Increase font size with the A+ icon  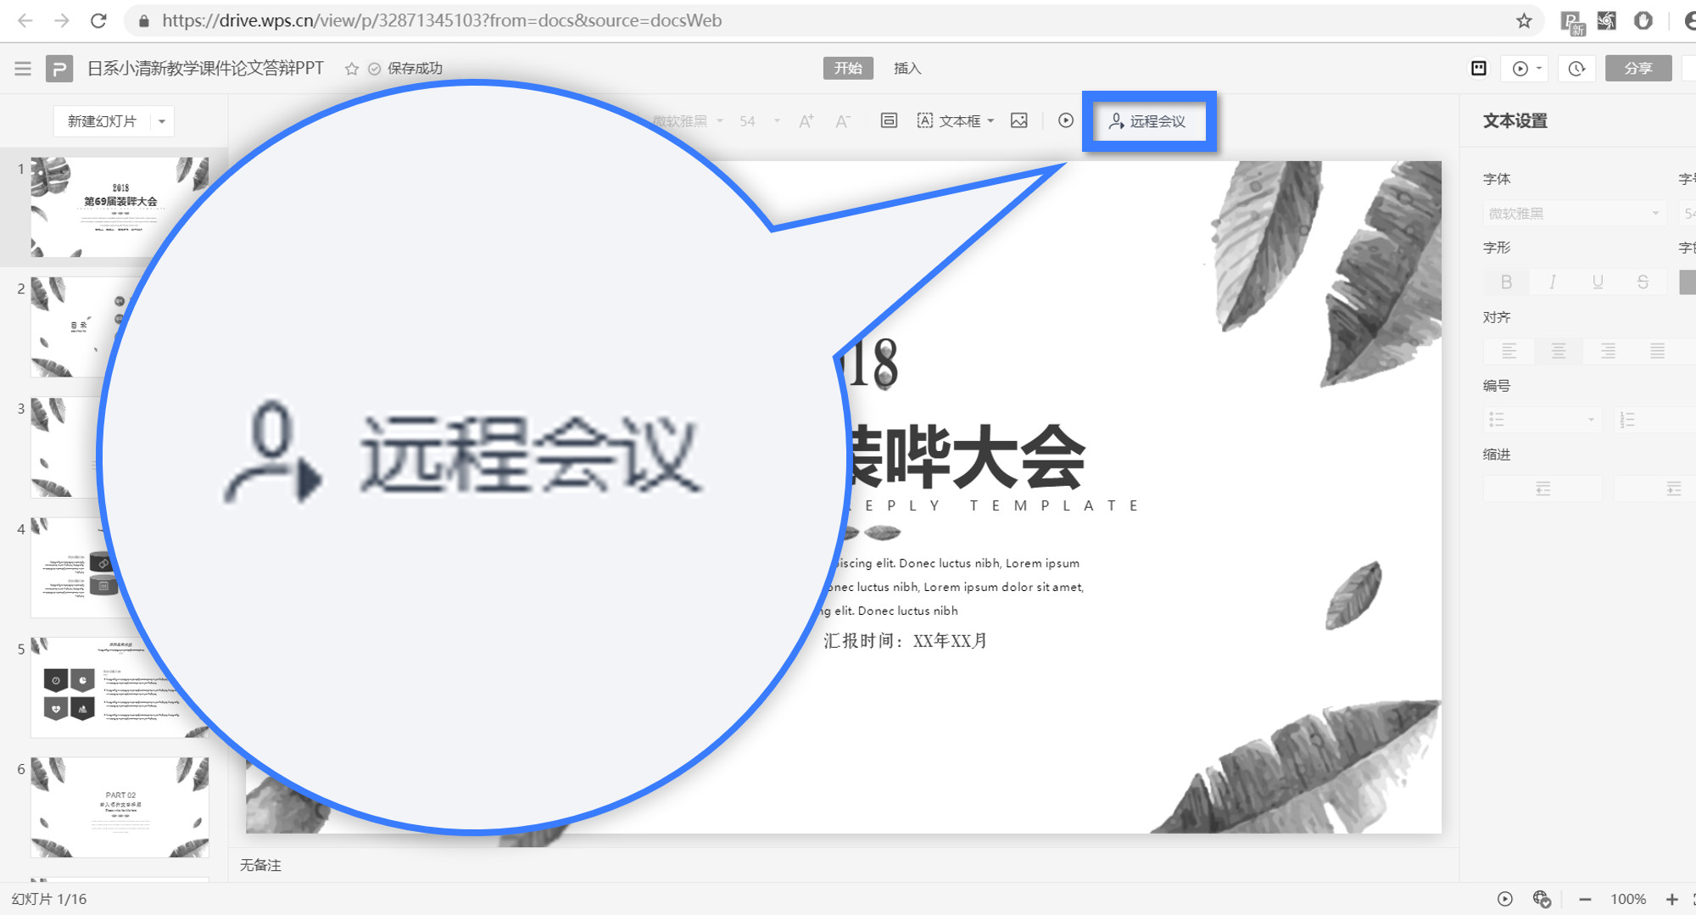click(x=806, y=120)
